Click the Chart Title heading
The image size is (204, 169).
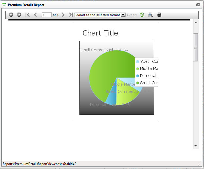click(100, 33)
